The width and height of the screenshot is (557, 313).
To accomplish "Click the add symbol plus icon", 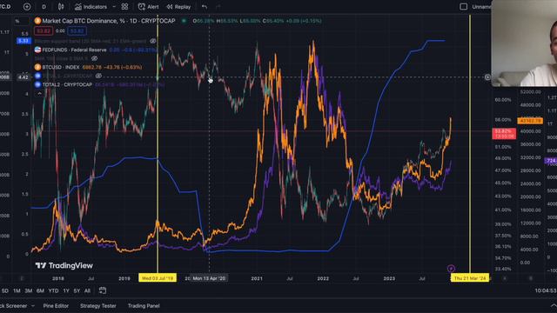I will coord(27,7).
